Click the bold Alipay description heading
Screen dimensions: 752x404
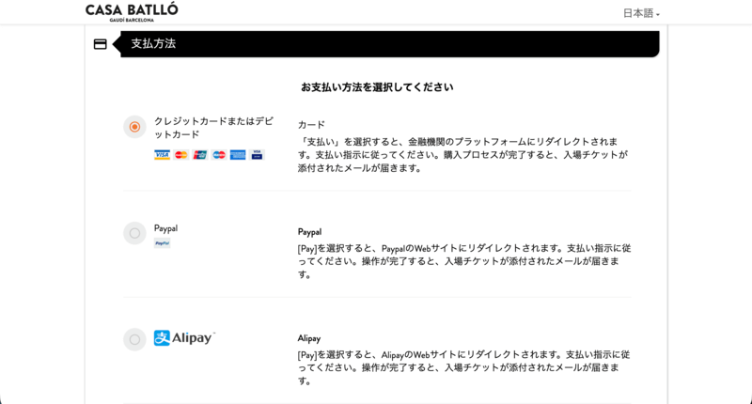pyautogui.click(x=309, y=338)
